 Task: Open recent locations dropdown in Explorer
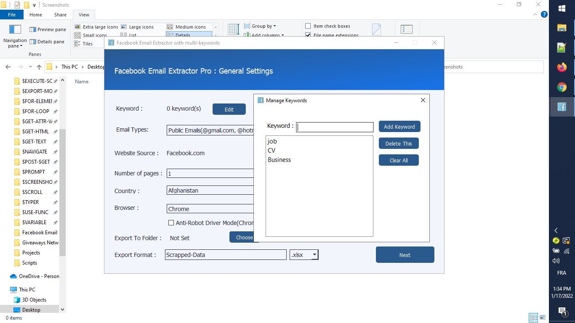pos(30,67)
